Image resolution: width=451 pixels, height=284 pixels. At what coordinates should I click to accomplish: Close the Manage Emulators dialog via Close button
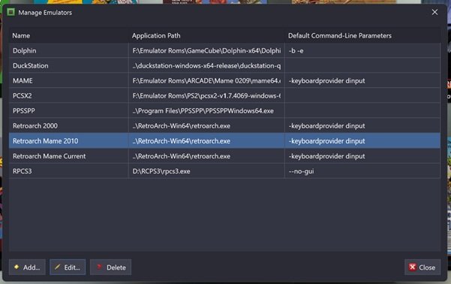(422, 267)
